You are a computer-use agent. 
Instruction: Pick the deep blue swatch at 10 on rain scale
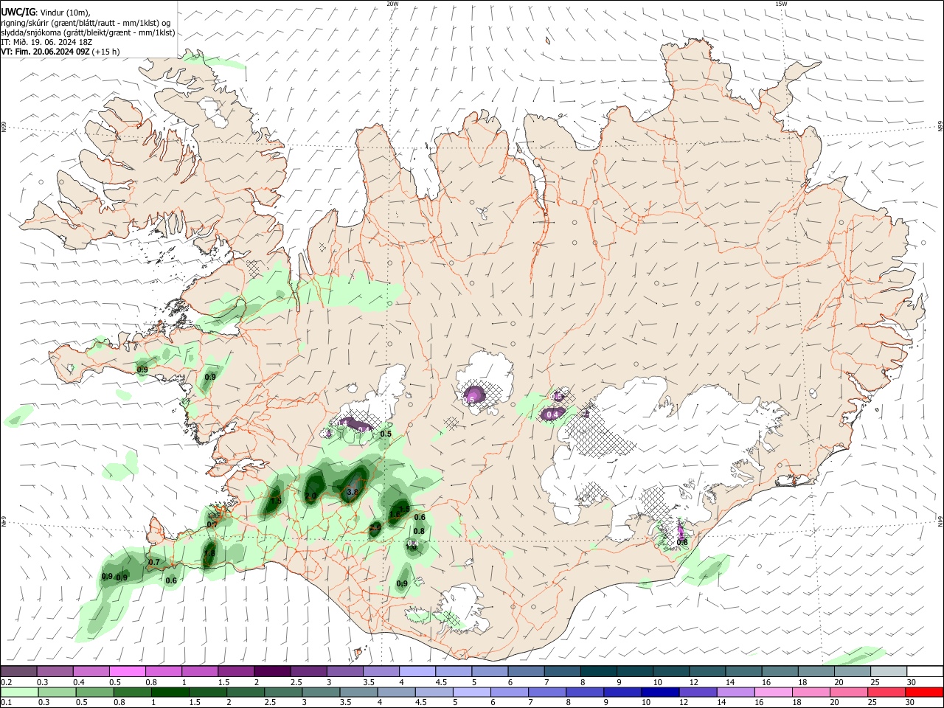click(659, 693)
